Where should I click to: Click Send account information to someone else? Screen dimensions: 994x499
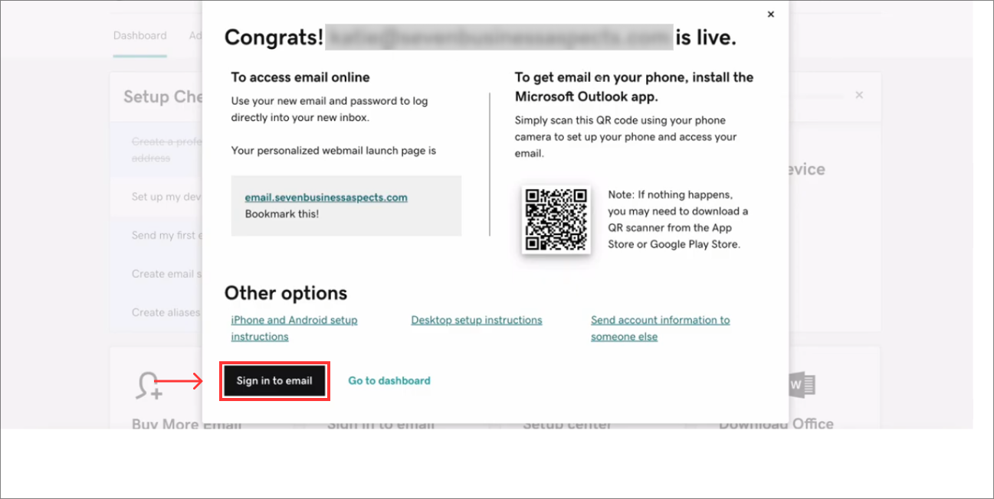[x=661, y=328]
